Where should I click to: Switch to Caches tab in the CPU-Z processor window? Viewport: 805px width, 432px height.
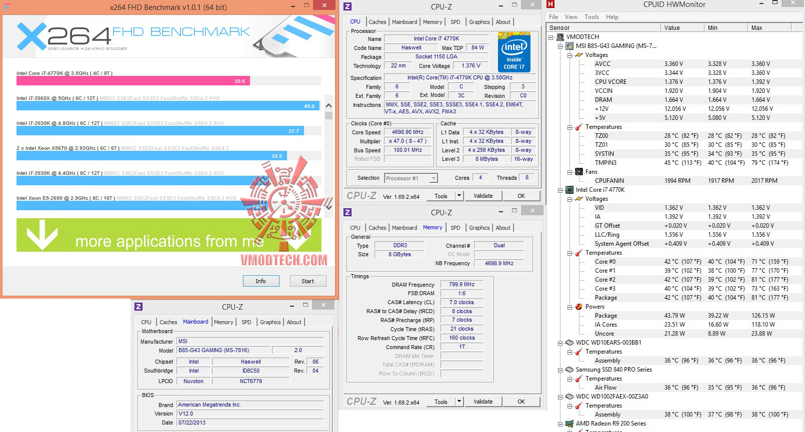(377, 22)
